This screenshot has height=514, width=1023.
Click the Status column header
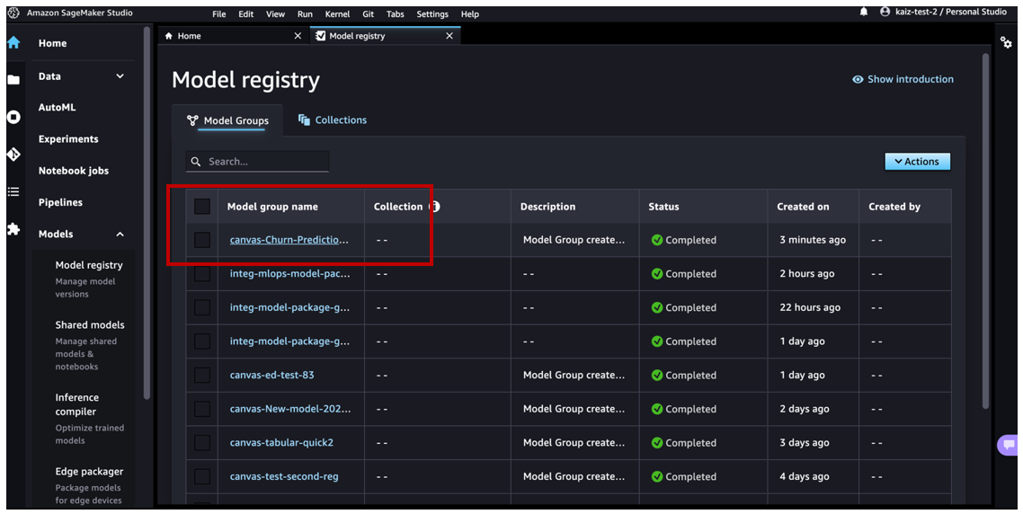(663, 207)
